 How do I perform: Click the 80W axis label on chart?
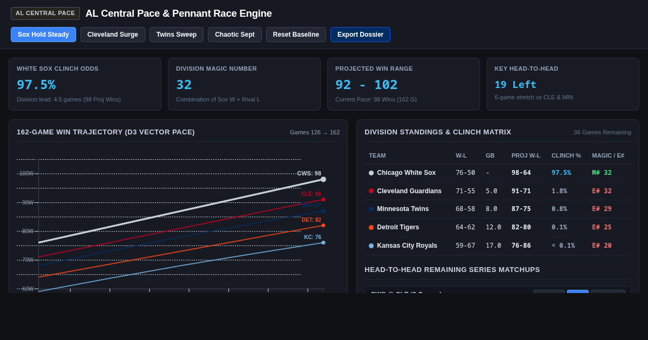28,232
